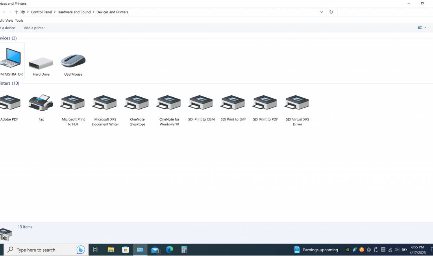The image size is (433, 256).
Task: Click the Type here to search box
Action: pos(43,249)
